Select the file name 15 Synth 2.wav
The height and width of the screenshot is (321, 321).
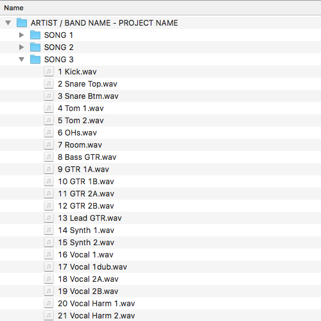click(86, 243)
